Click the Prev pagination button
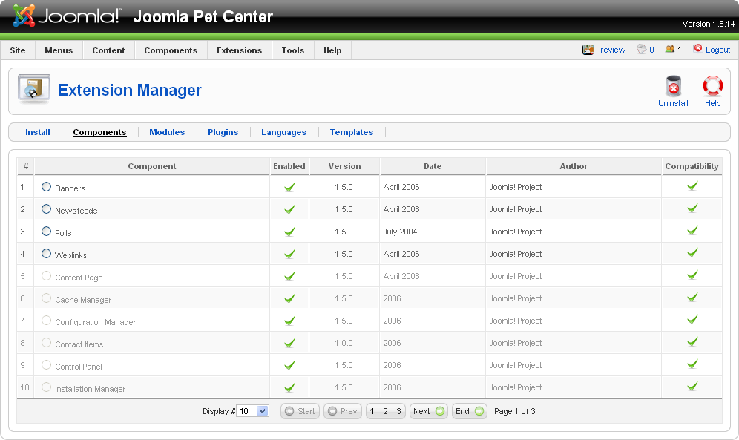 click(x=342, y=411)
